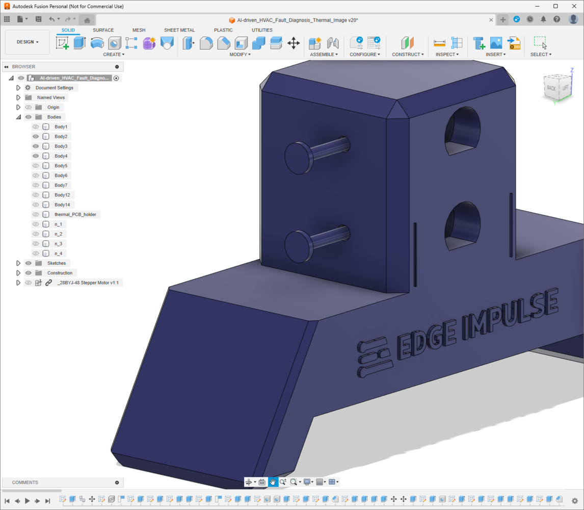
Task: Select the Shell tool
Action: [241, 43]
